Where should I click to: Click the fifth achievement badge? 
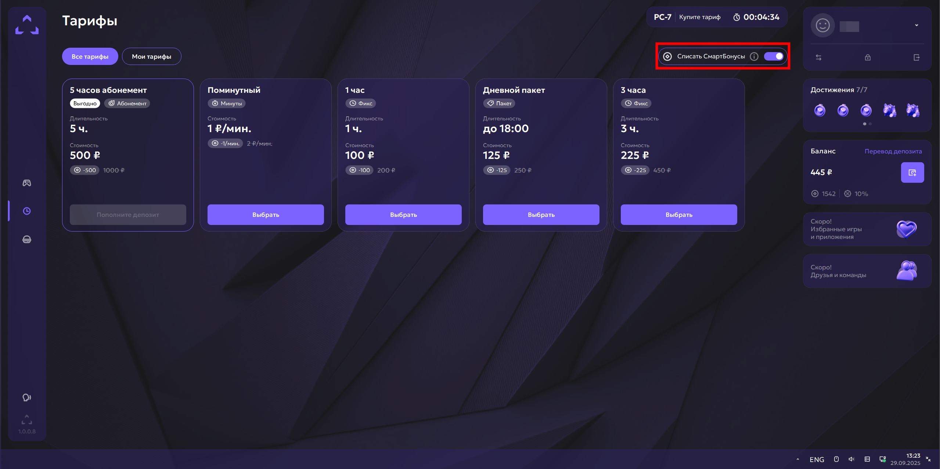pyautogui.click(x=913, y=110)
